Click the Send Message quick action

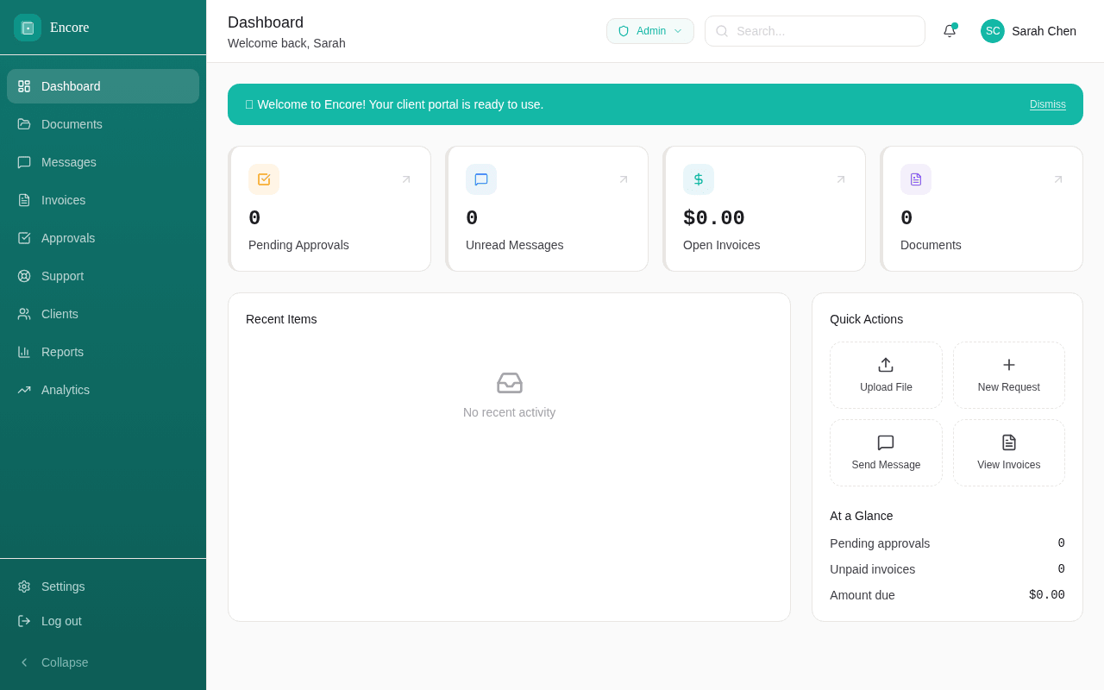[886, 452]
